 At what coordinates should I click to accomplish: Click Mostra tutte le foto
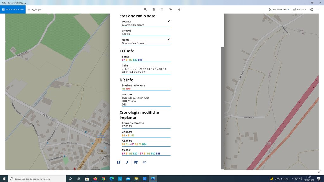point(13,9)
